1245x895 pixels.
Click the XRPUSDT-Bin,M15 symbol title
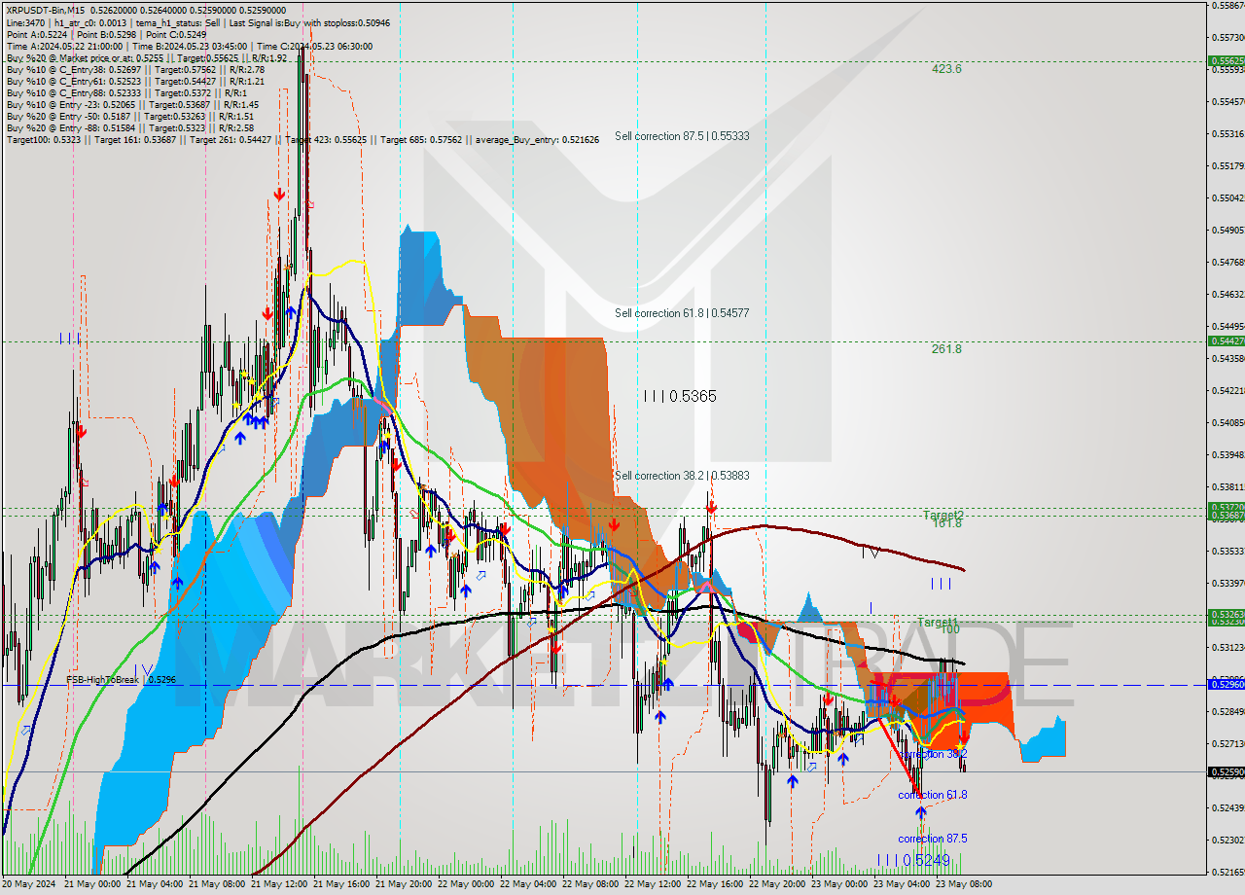[46, 10]
